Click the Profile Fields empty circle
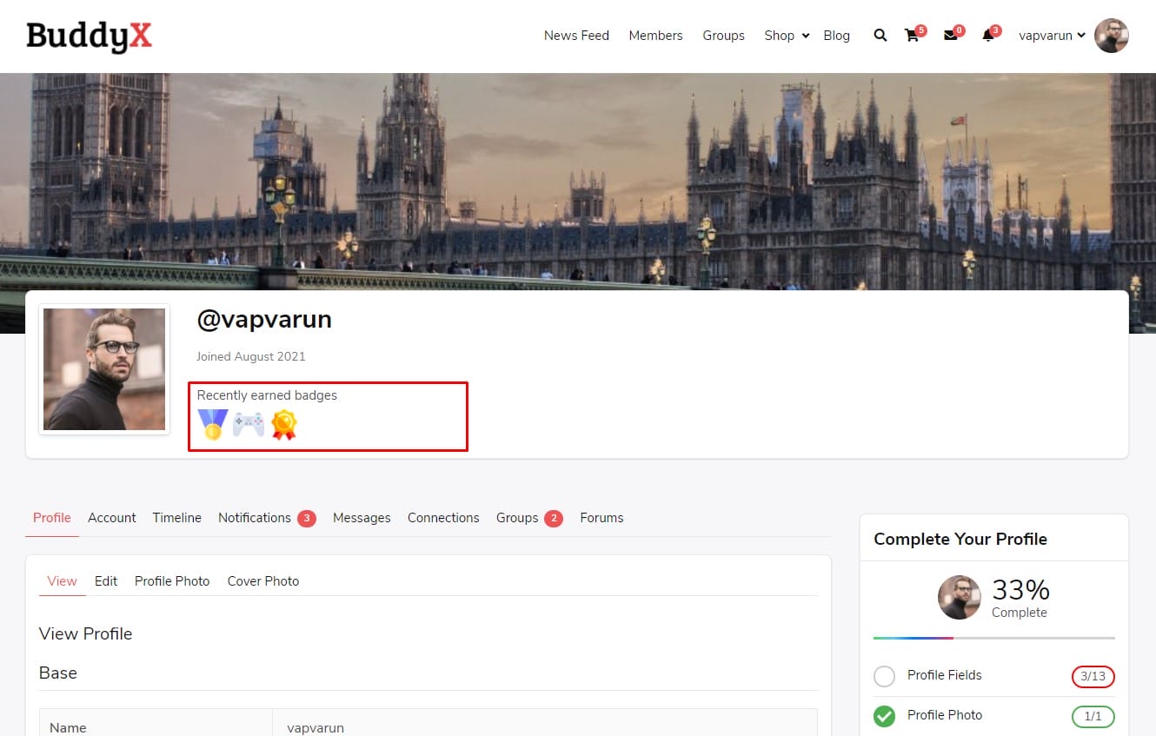The image size is (1156, 736). [884, 676]
